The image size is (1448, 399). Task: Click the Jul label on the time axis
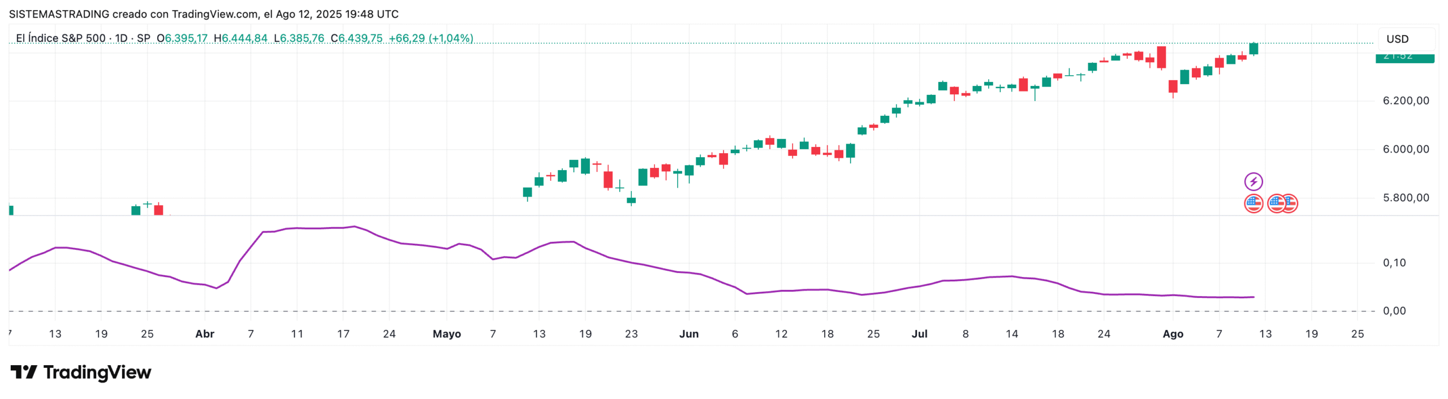click(919, 334)
